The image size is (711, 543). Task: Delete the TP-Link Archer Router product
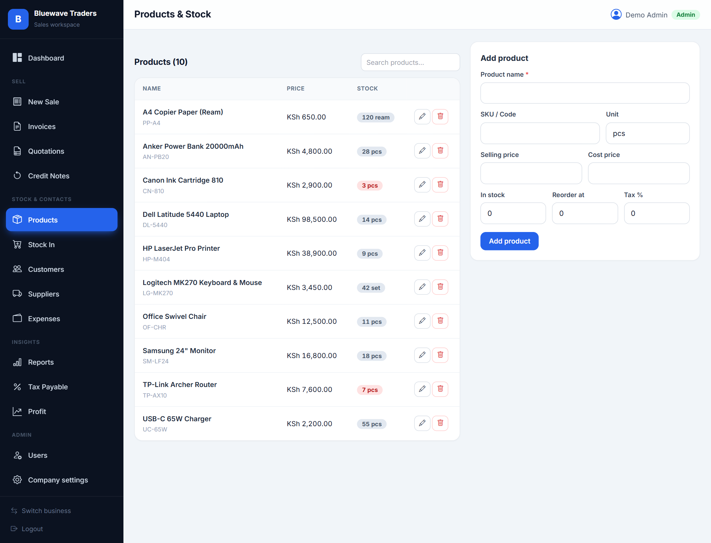click(x=440, y=389)
